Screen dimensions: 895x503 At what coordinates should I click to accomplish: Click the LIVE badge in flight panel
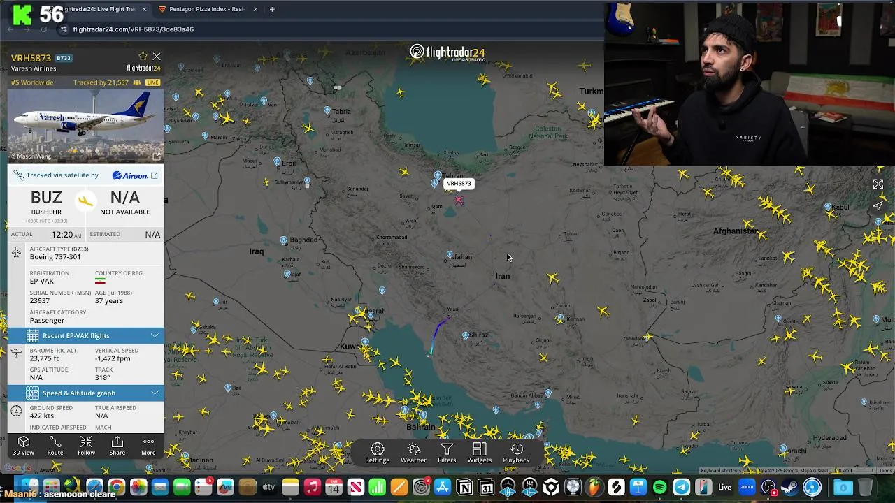tap(152, 82)
